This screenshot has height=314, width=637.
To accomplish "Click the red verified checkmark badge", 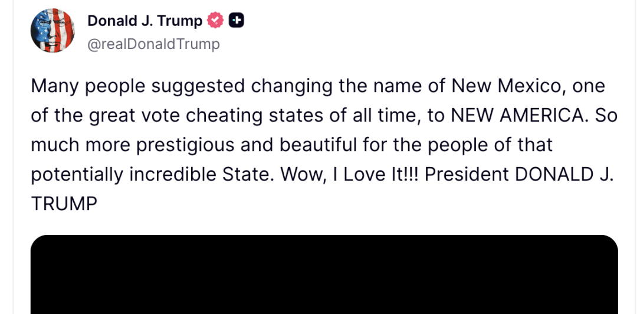I will [215, 20].
